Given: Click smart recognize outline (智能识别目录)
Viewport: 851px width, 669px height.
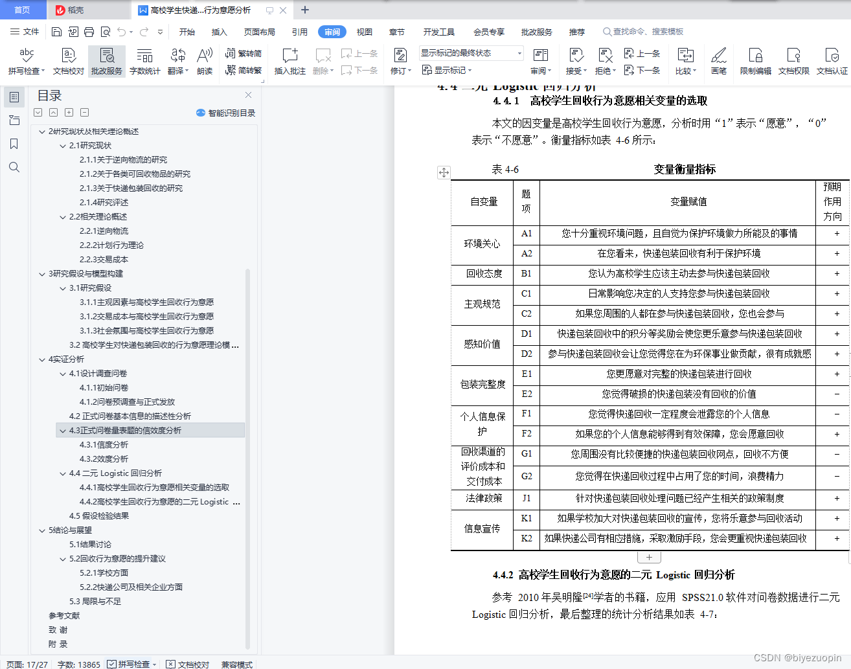Looking at the screenshot, I should 225,113.
